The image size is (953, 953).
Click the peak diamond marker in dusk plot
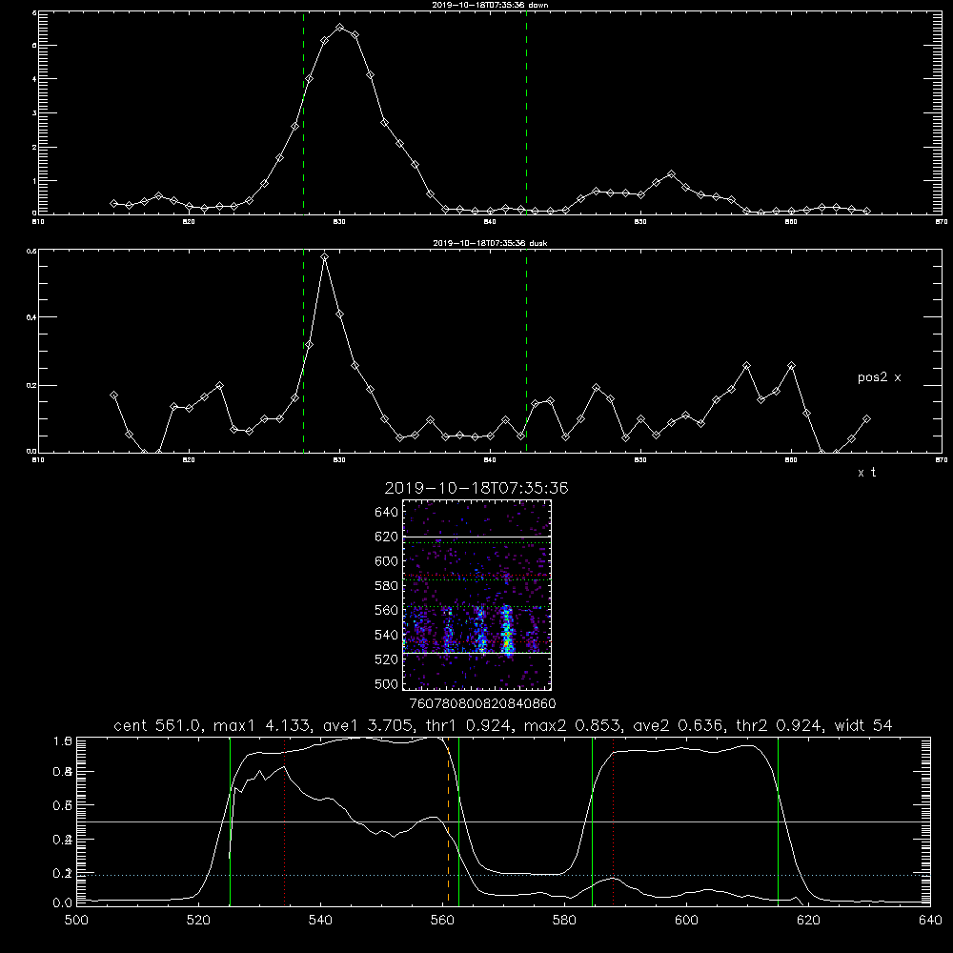[325, 257]
